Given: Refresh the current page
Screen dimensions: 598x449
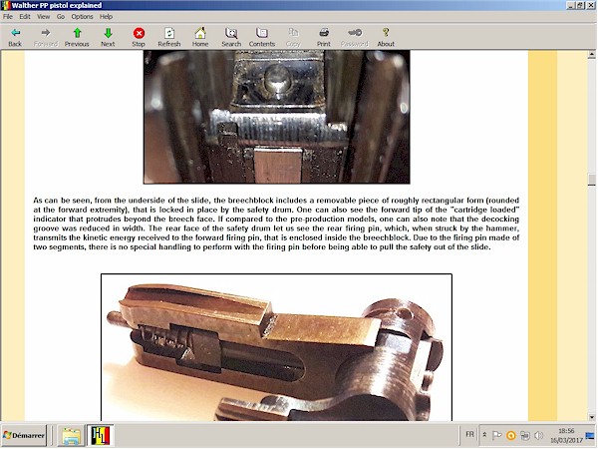Looking at the screenshot, I should click(x=169, y=37).
